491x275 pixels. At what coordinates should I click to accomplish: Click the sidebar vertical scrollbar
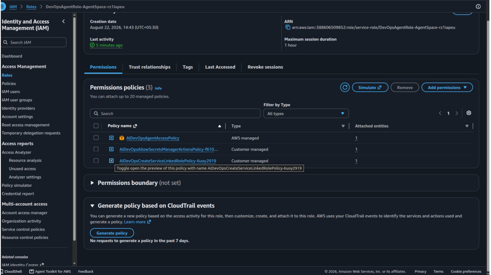pos(74,128)
